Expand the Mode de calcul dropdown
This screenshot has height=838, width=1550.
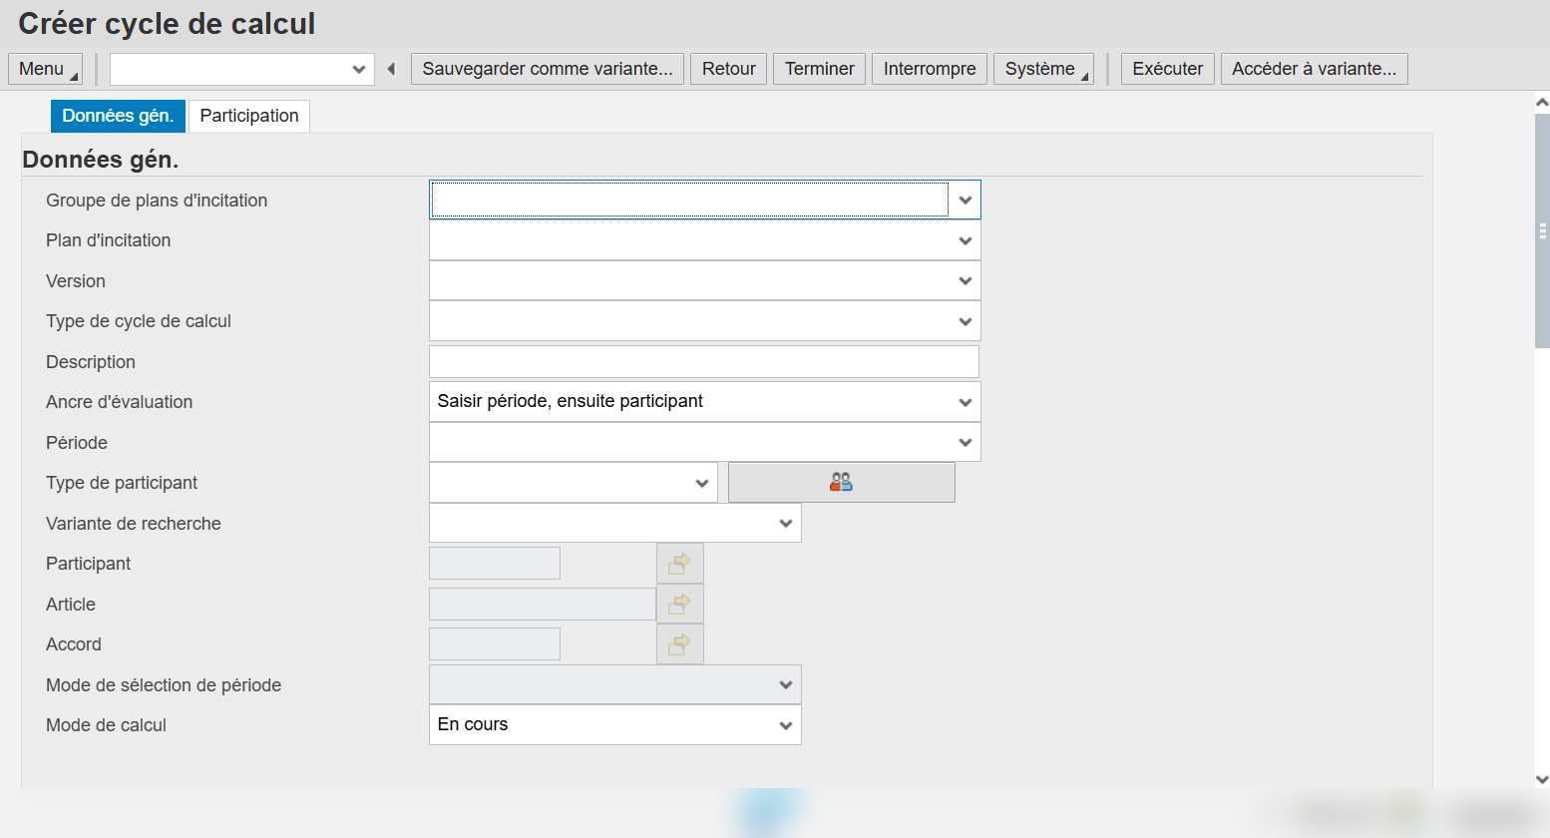(x=785, y=725)
